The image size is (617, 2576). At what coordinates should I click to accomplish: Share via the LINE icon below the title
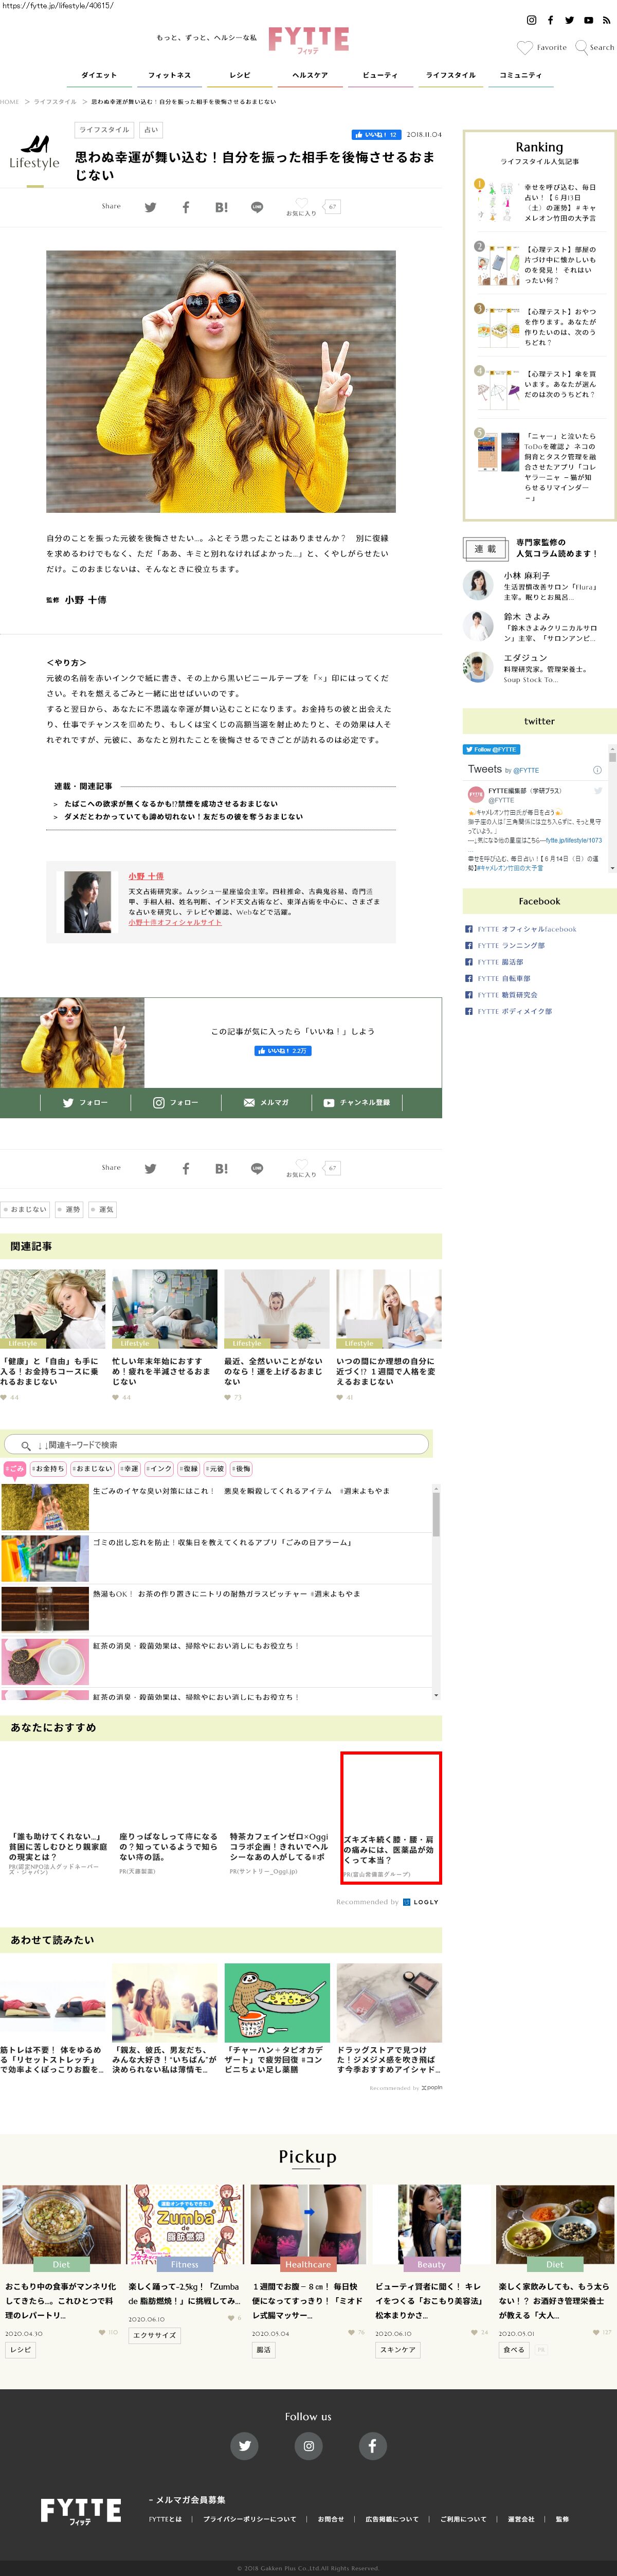click(x=257, y=207)
